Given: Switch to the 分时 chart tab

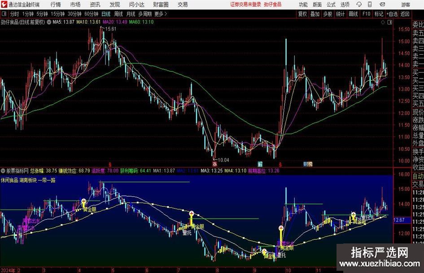Looking at the screenshot, I should click(x=14, y=14).
